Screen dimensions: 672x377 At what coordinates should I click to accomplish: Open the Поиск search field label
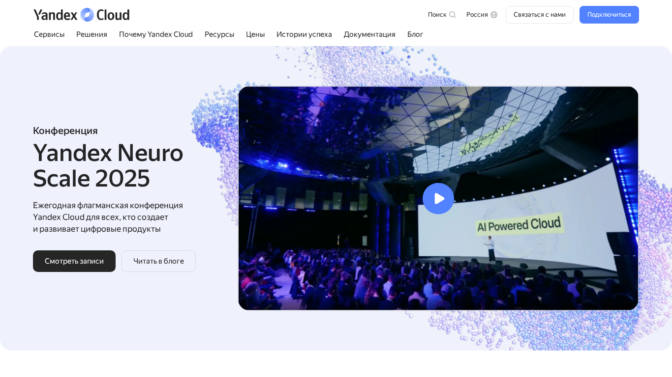click(x=437, y=15)
